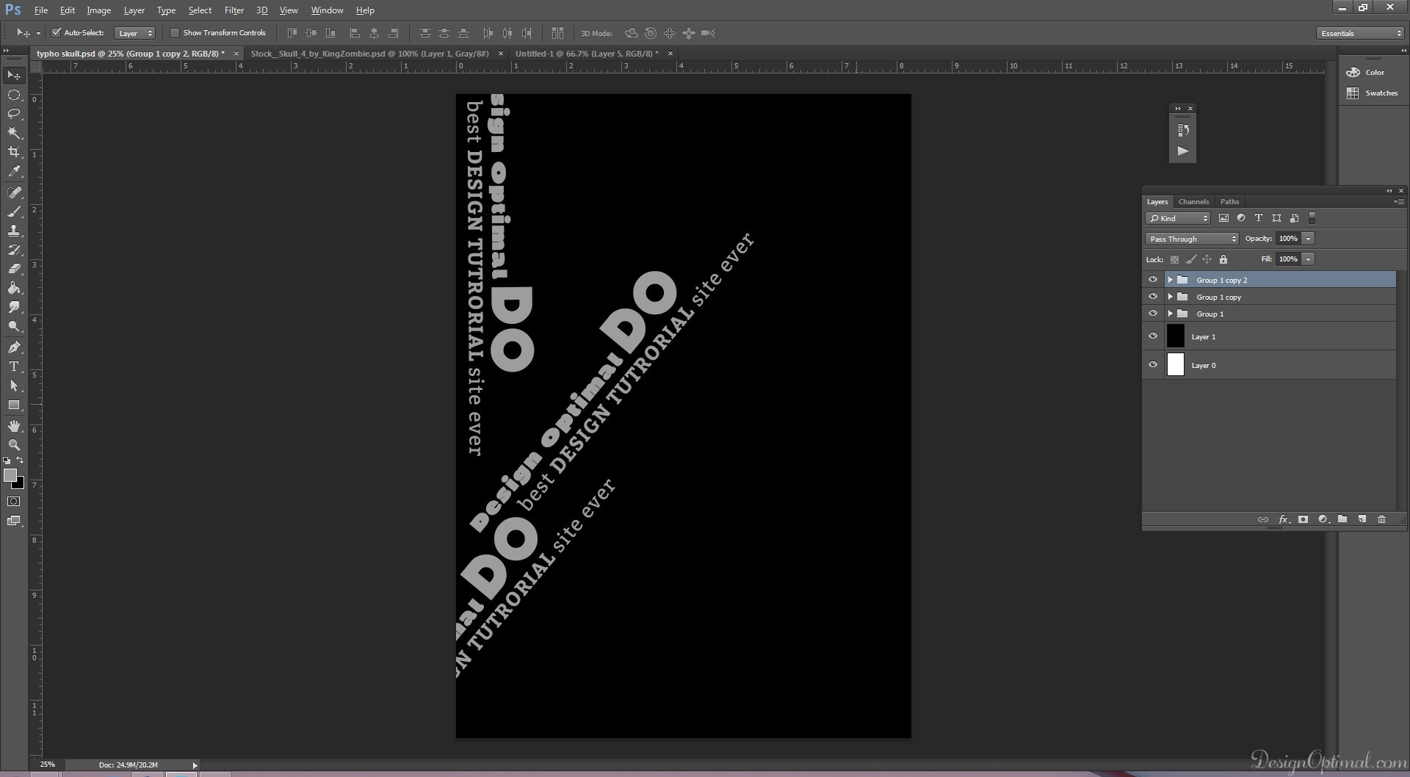
Task: Hide Group 1 copy visibility
Action: click(1153, 297)
